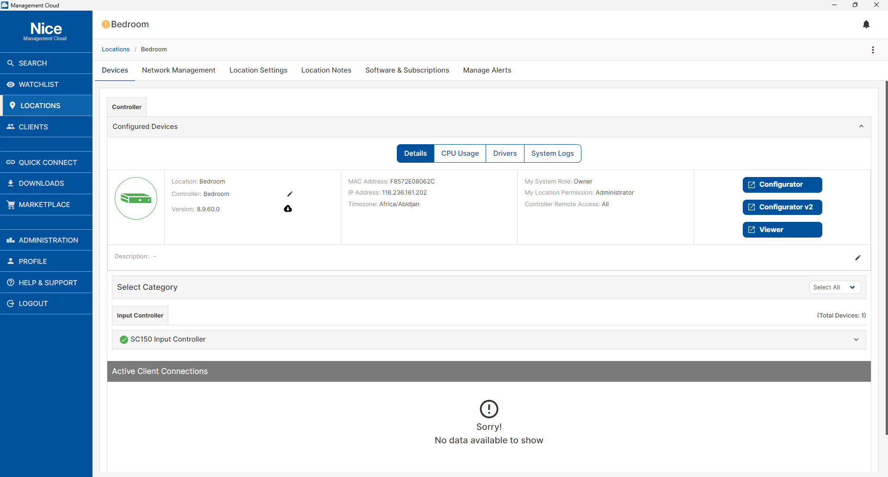Image resolution: width=888 pixels, height=477 pixels.
Task: Select the Controller tab
Action: (127, 107)
